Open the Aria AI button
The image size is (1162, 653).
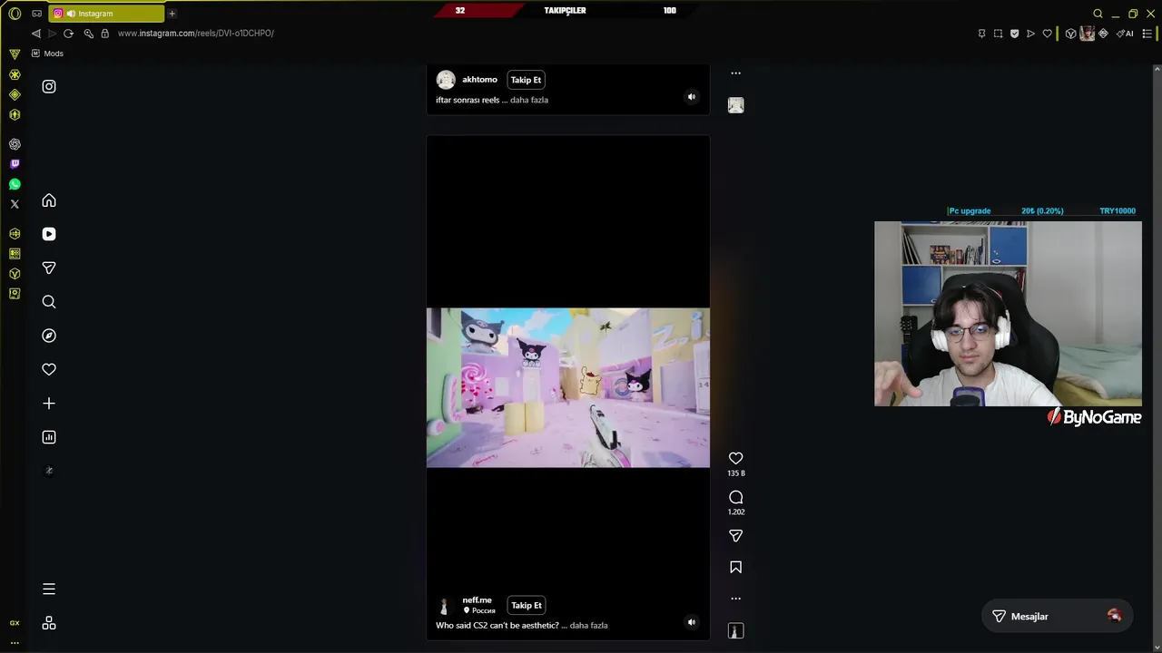1125,34
